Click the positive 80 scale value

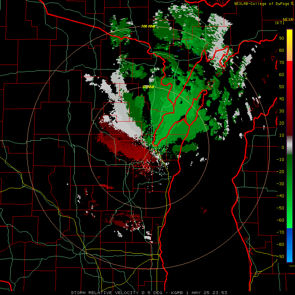point(282,50)
